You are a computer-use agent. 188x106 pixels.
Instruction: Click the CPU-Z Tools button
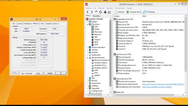38,73
